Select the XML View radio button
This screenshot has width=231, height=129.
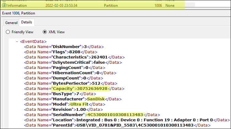pos(45,32)
